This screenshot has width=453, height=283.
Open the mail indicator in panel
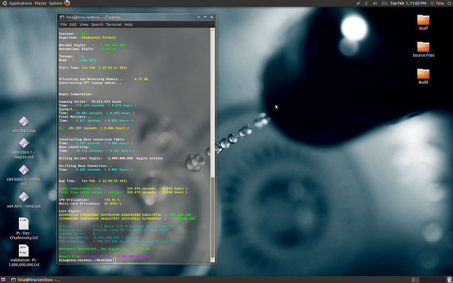[383, 3]
